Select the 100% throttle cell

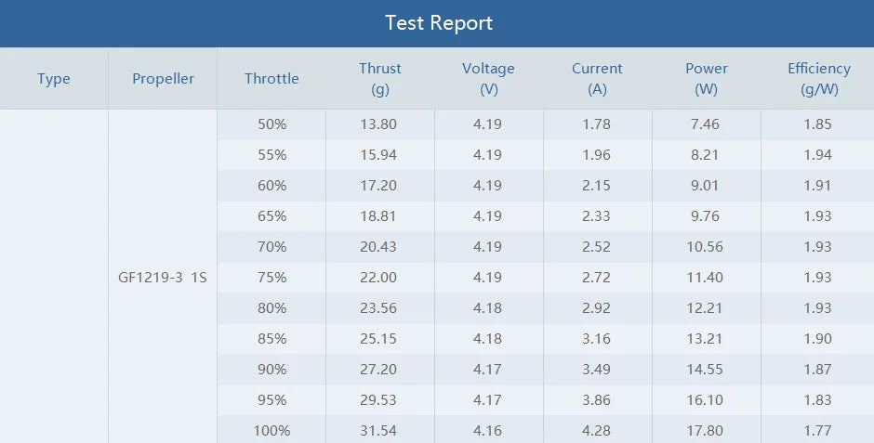point(271,431)
